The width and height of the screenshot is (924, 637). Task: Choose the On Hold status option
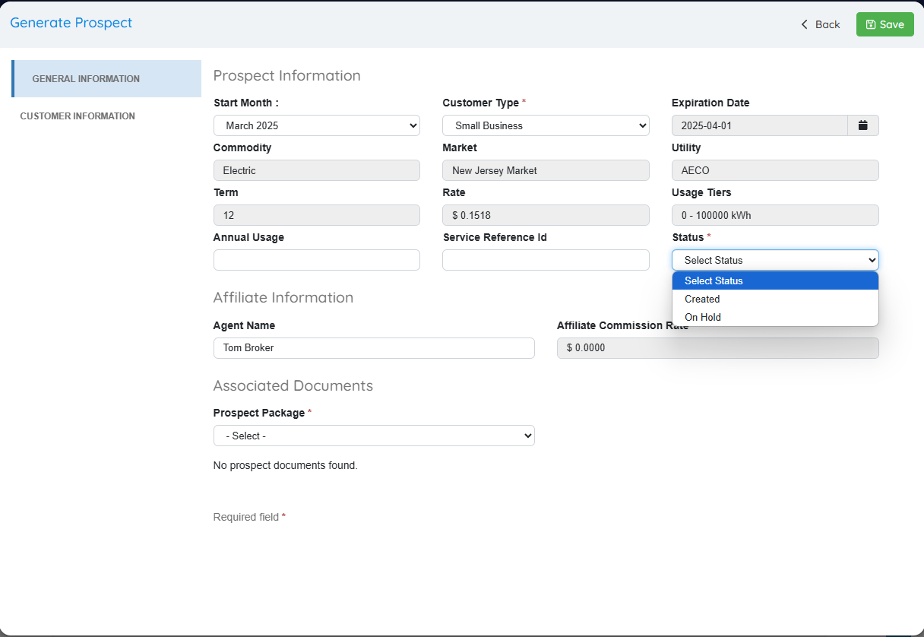tap(775, 317)
